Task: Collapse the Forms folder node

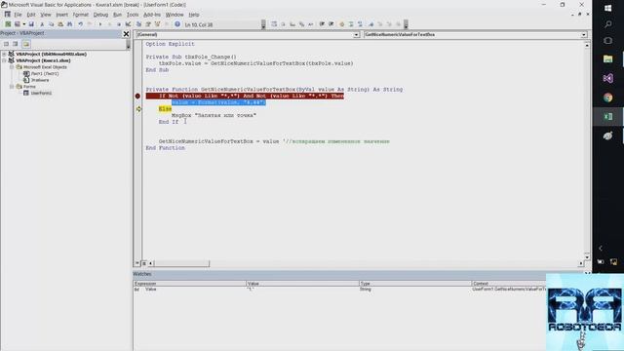Action: (x=12, y=87)
